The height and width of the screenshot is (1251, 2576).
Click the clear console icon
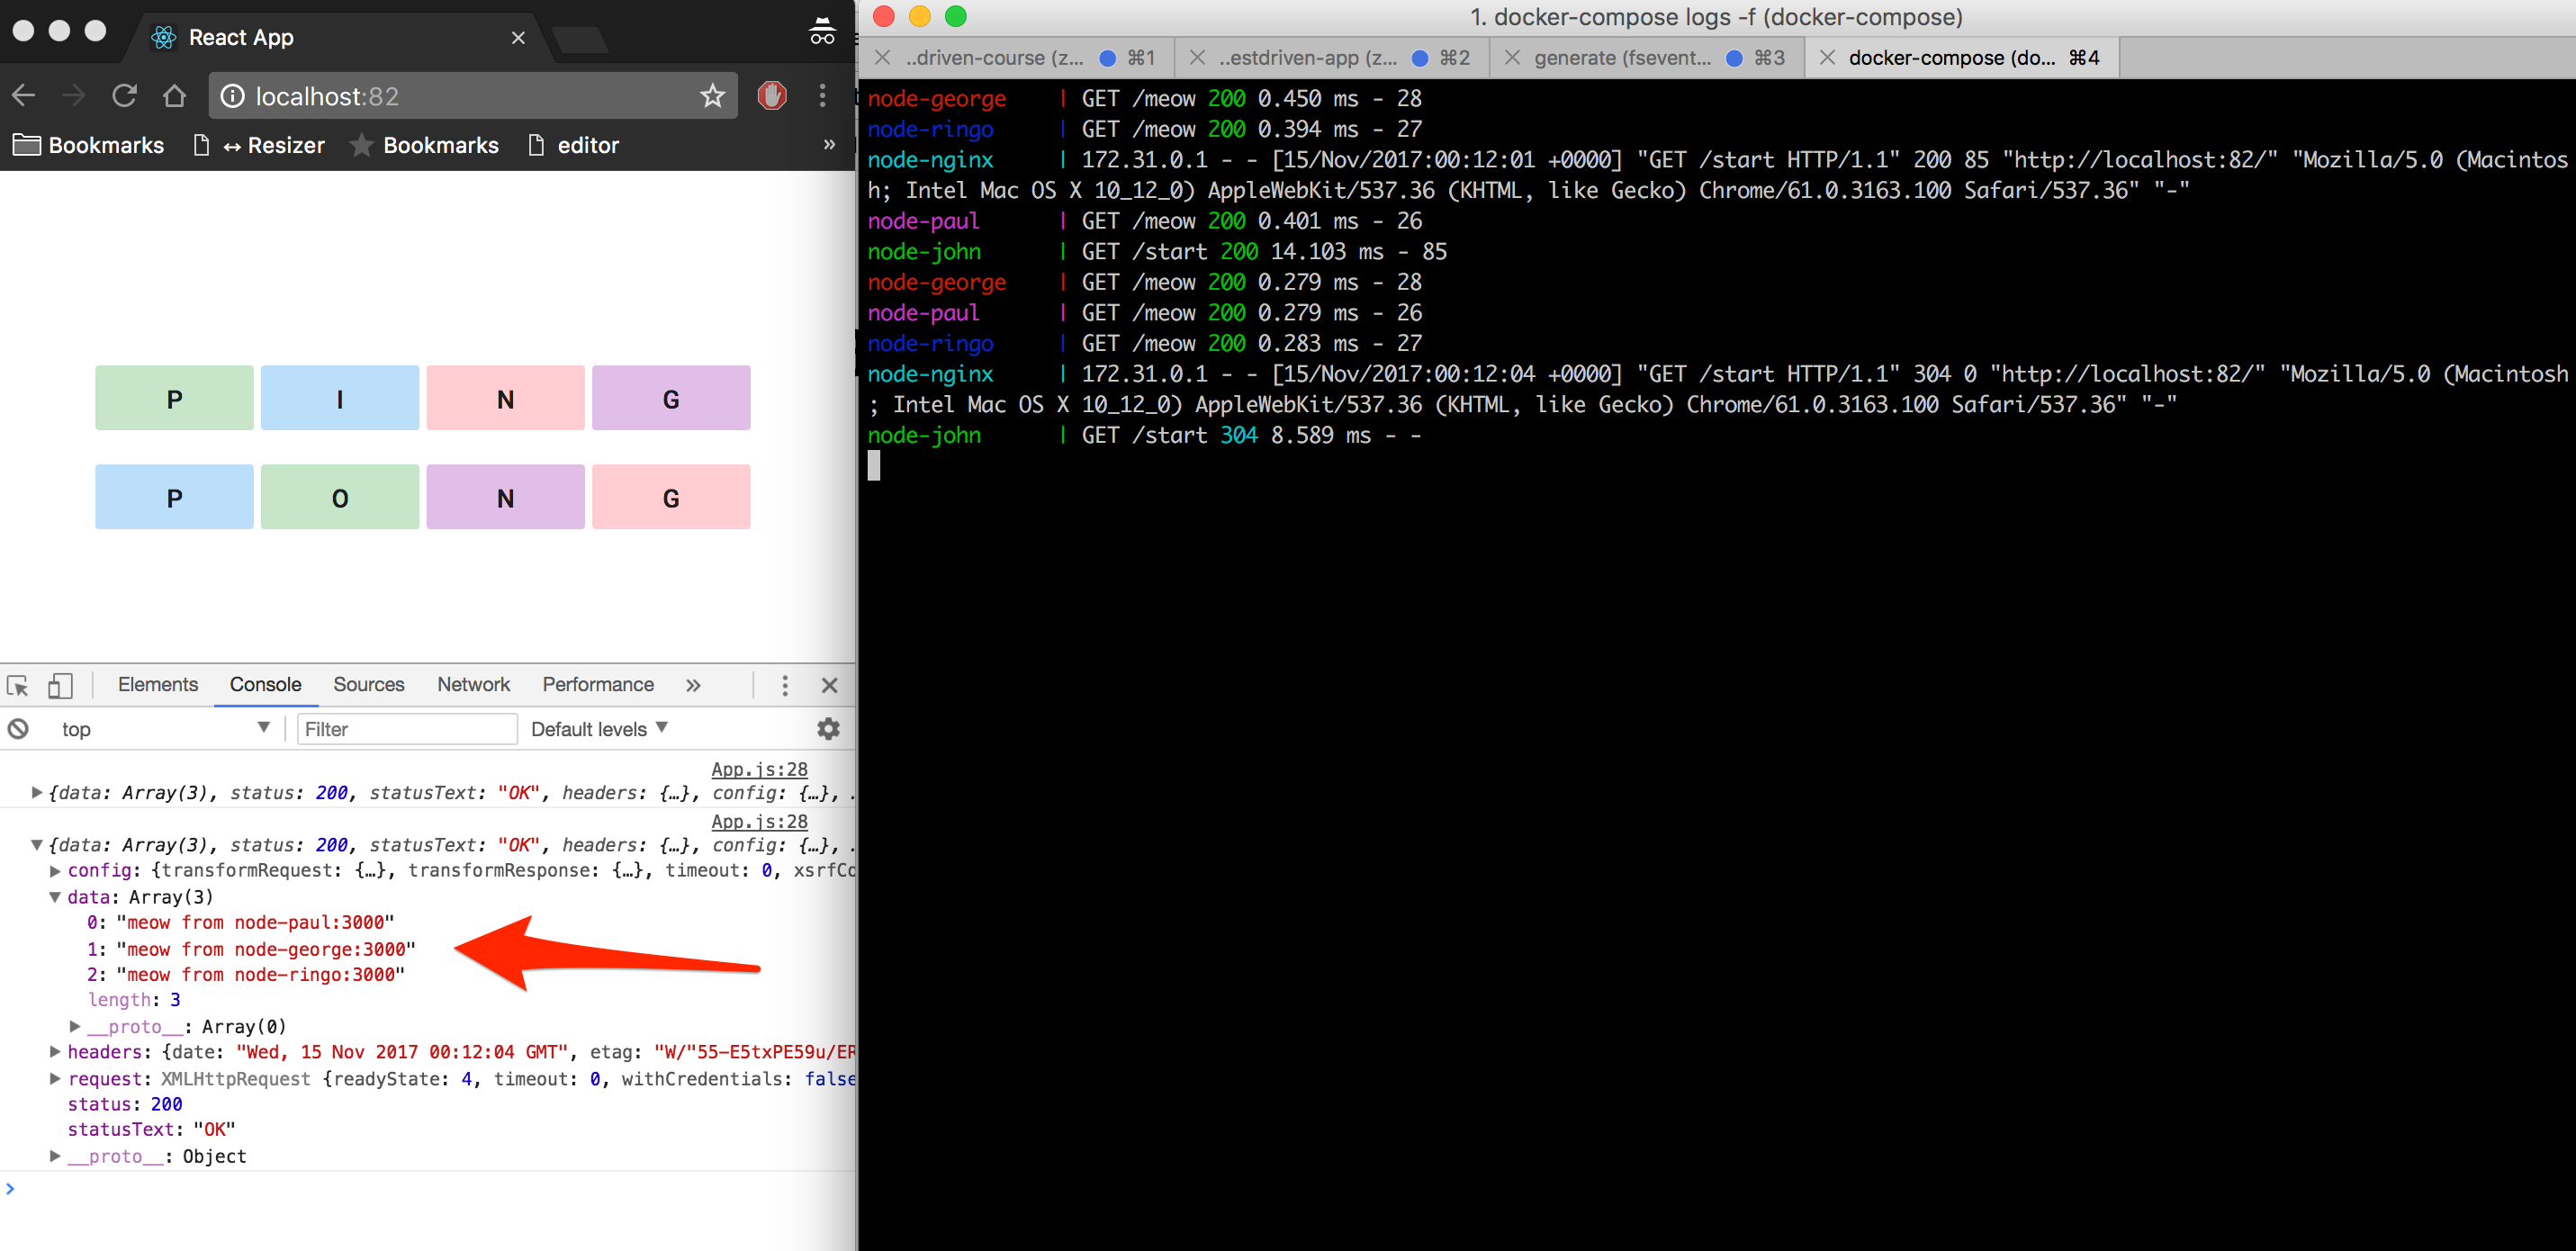click(18, 729)
